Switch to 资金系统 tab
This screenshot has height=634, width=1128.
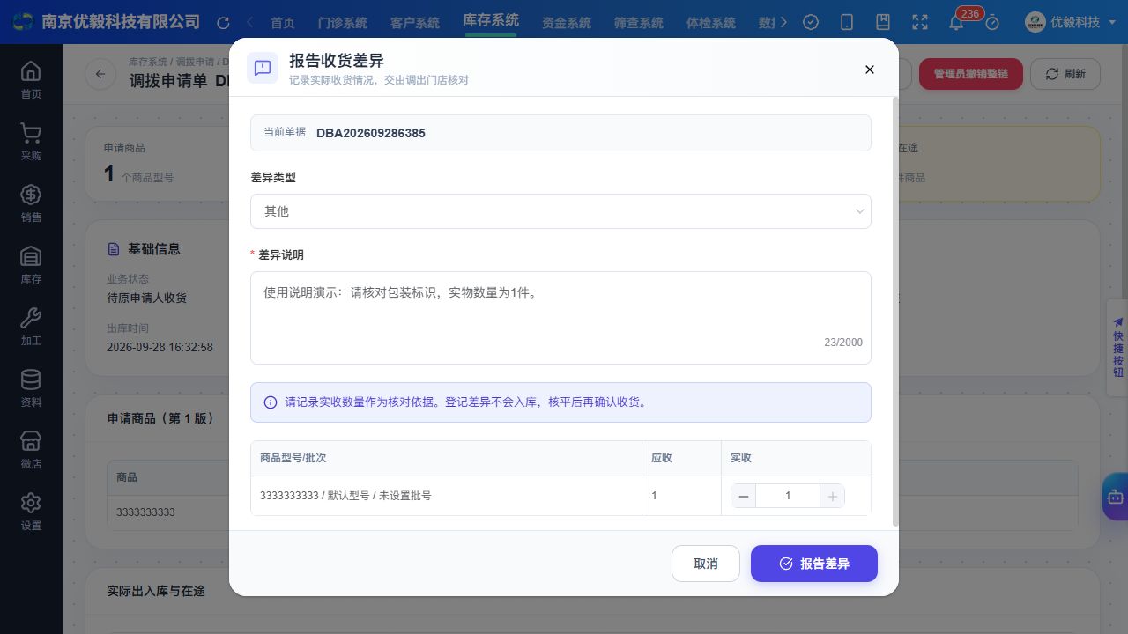coord(567,23)
